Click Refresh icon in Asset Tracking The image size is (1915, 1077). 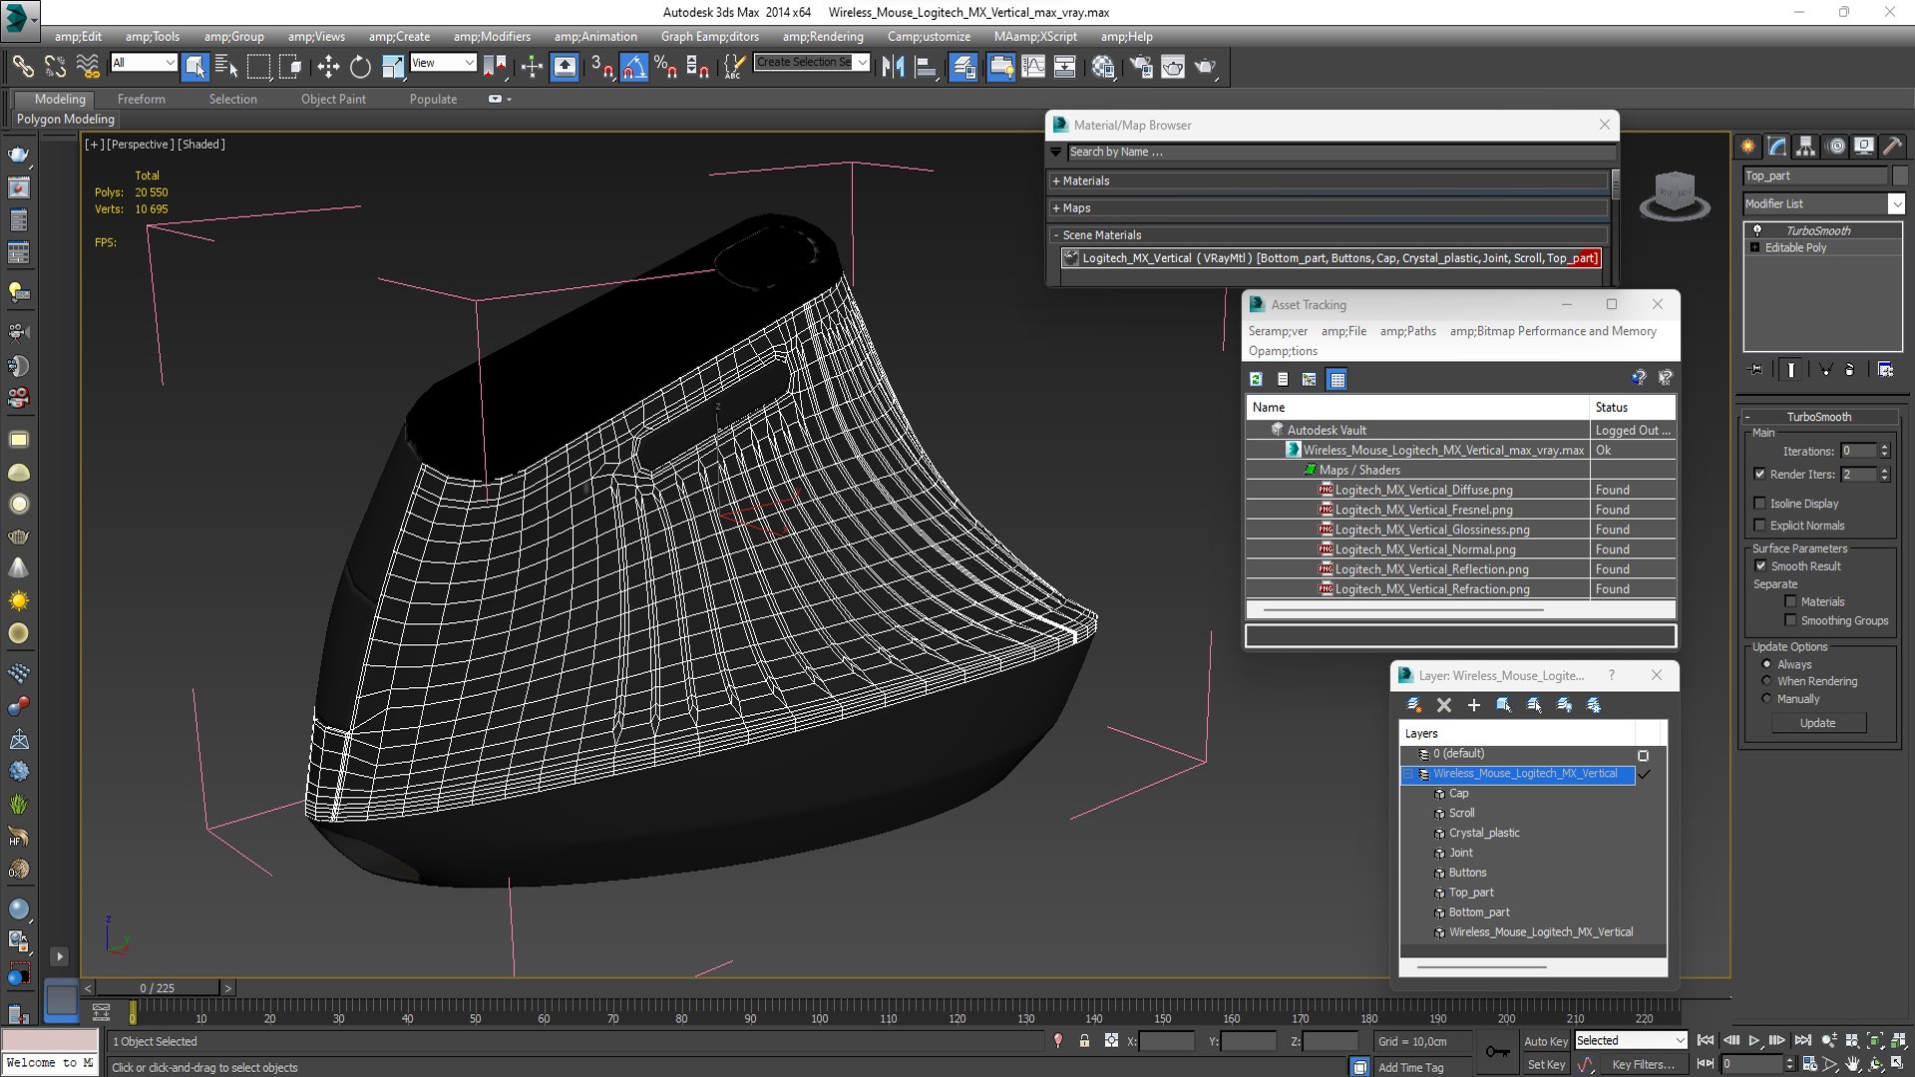click(x=1256, y=379)
